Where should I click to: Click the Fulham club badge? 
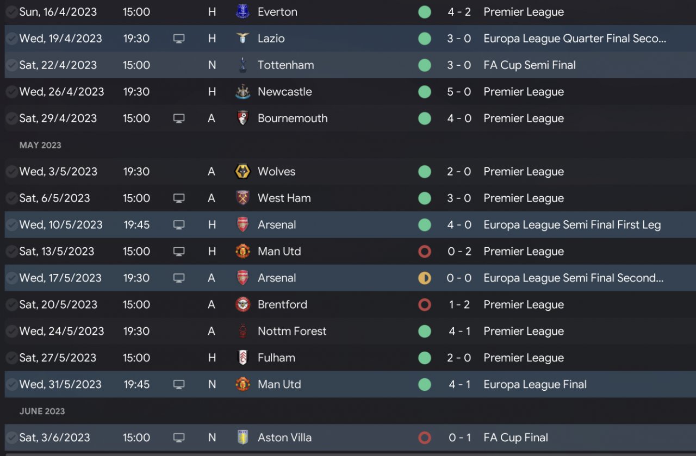pos(243,358)
